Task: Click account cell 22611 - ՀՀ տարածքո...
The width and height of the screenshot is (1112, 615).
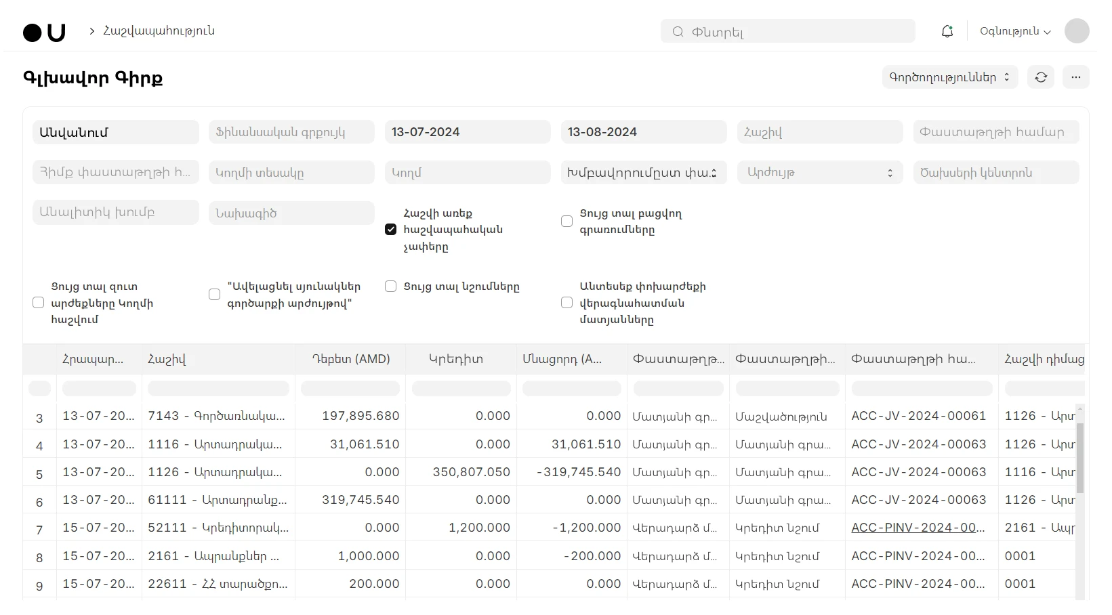Action: (x=218, y=584)
